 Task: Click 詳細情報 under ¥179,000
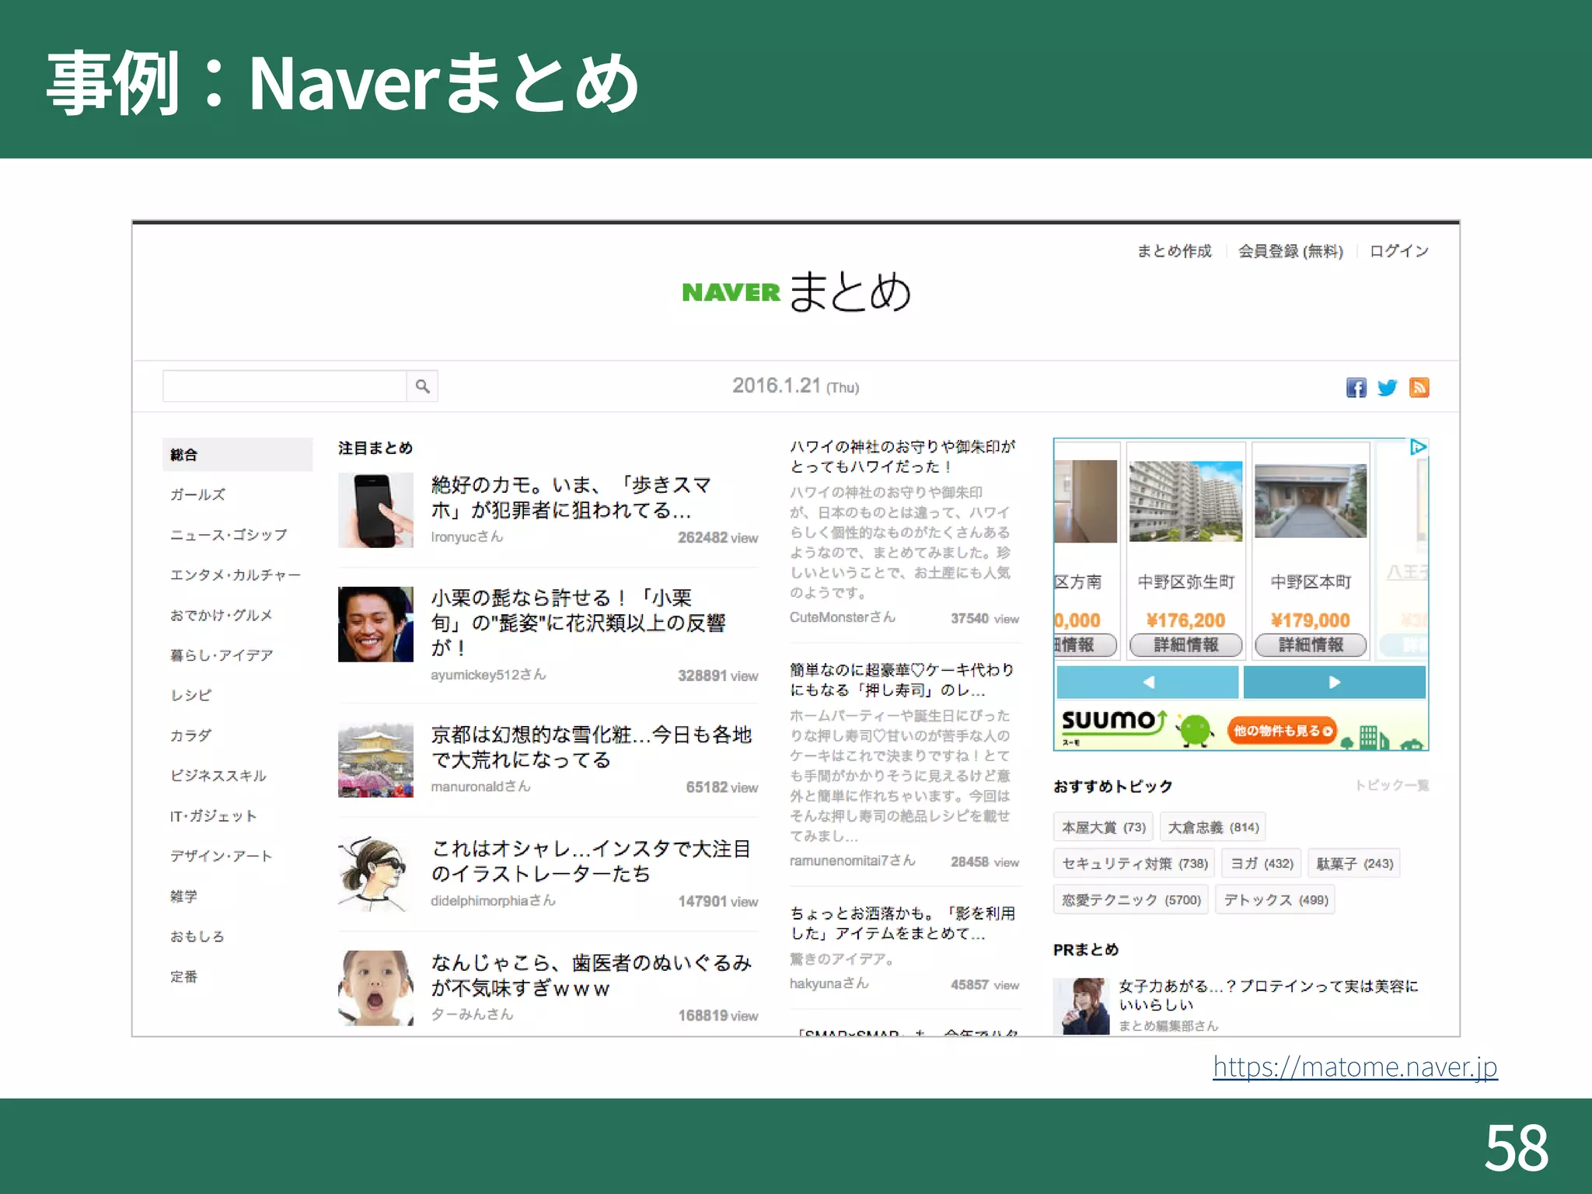coord(1311,644)
